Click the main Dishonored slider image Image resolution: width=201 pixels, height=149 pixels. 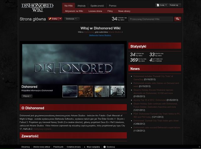click(x=73, y=64)
